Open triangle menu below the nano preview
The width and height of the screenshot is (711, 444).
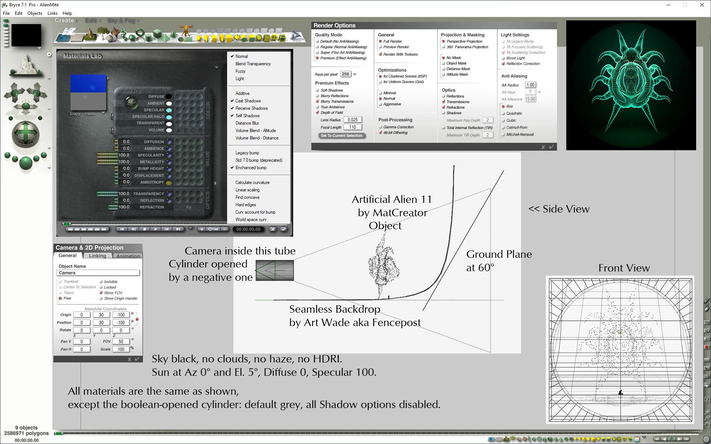coord(39,48)
